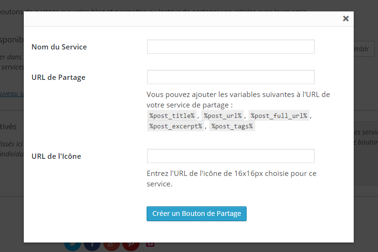This screenshot has width=378, height=252.
Task: Pick the %post_tags% variable code
Action: (x=232, y=126)
